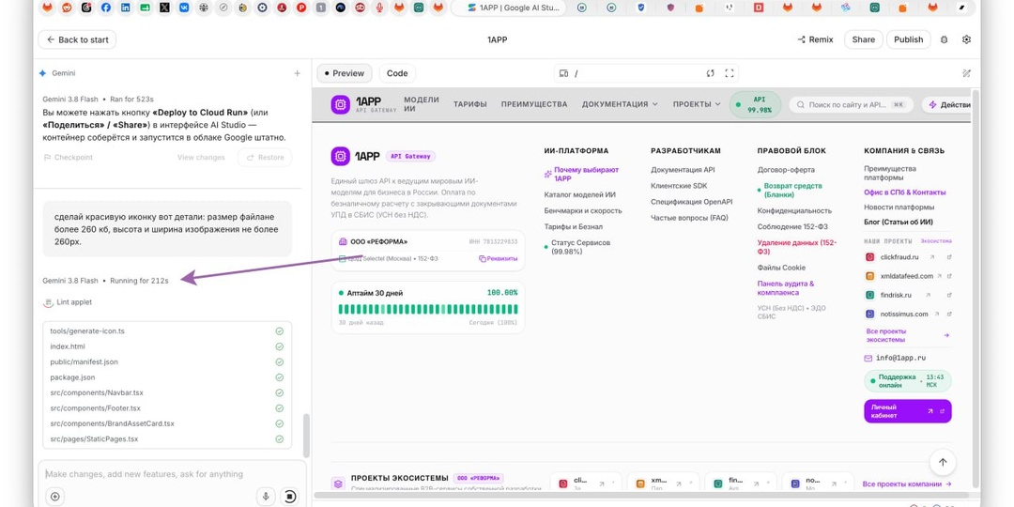Click the Pinterest bookmark icon in browser bar
Viewport: 1014px width, 507px height.
[301, 8]
